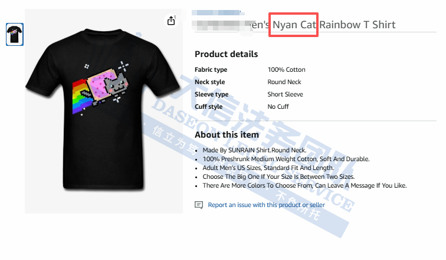Click the share icon above product image
The width and height of the screenshot is (446, 260).
[x=171, y=21]
